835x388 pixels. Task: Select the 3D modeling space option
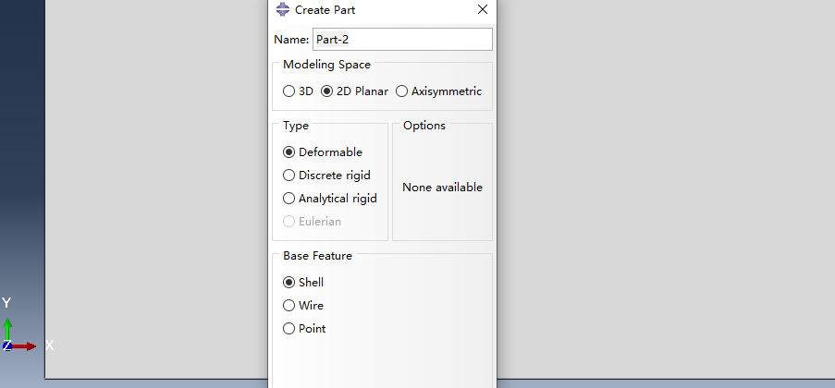click(x=298, y=91)
